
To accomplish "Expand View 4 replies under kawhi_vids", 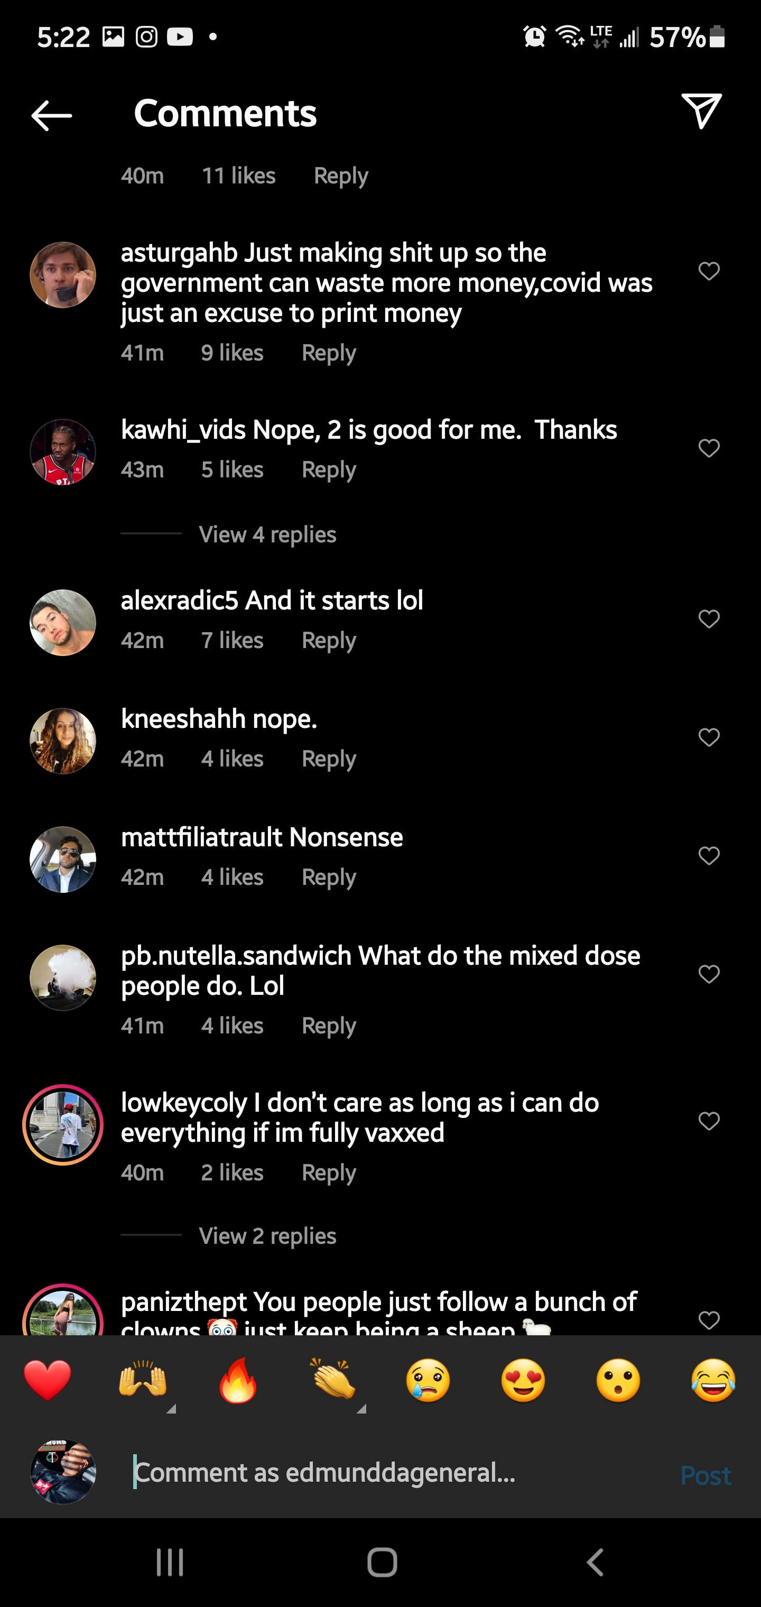I will (x=267, y=534).
